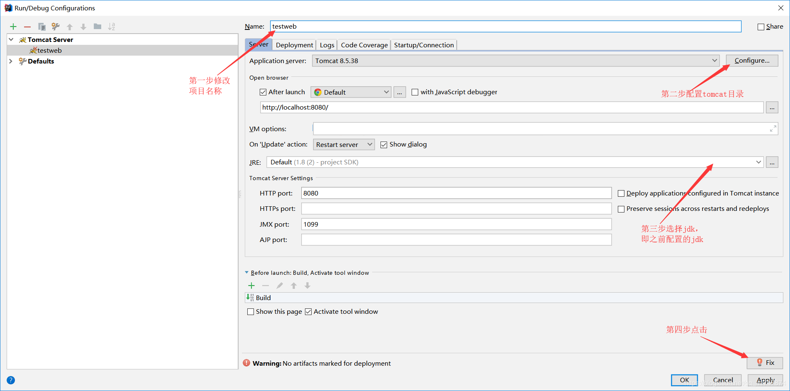Toggle Activate tool window checkbox
The width and height of the screenshot is (790, 391).
[x=308, y=312]
